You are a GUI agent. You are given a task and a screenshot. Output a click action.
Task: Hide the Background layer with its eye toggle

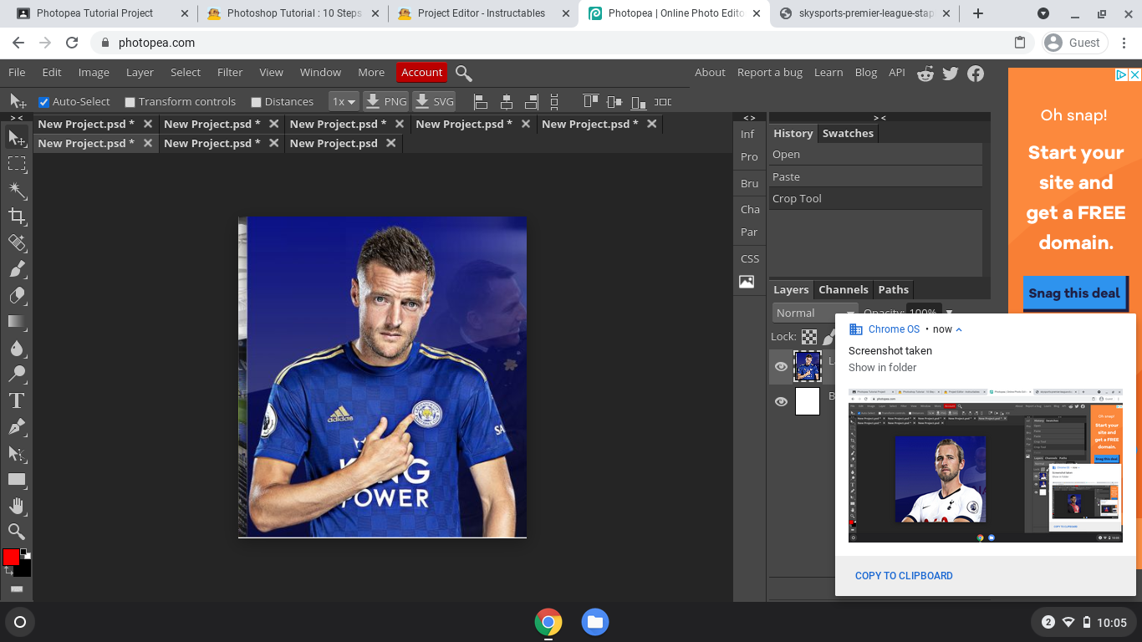point(780,401)
